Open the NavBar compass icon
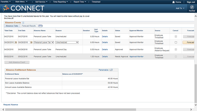The width and height of the screenshot is (197, 111). tap(192, 7)
